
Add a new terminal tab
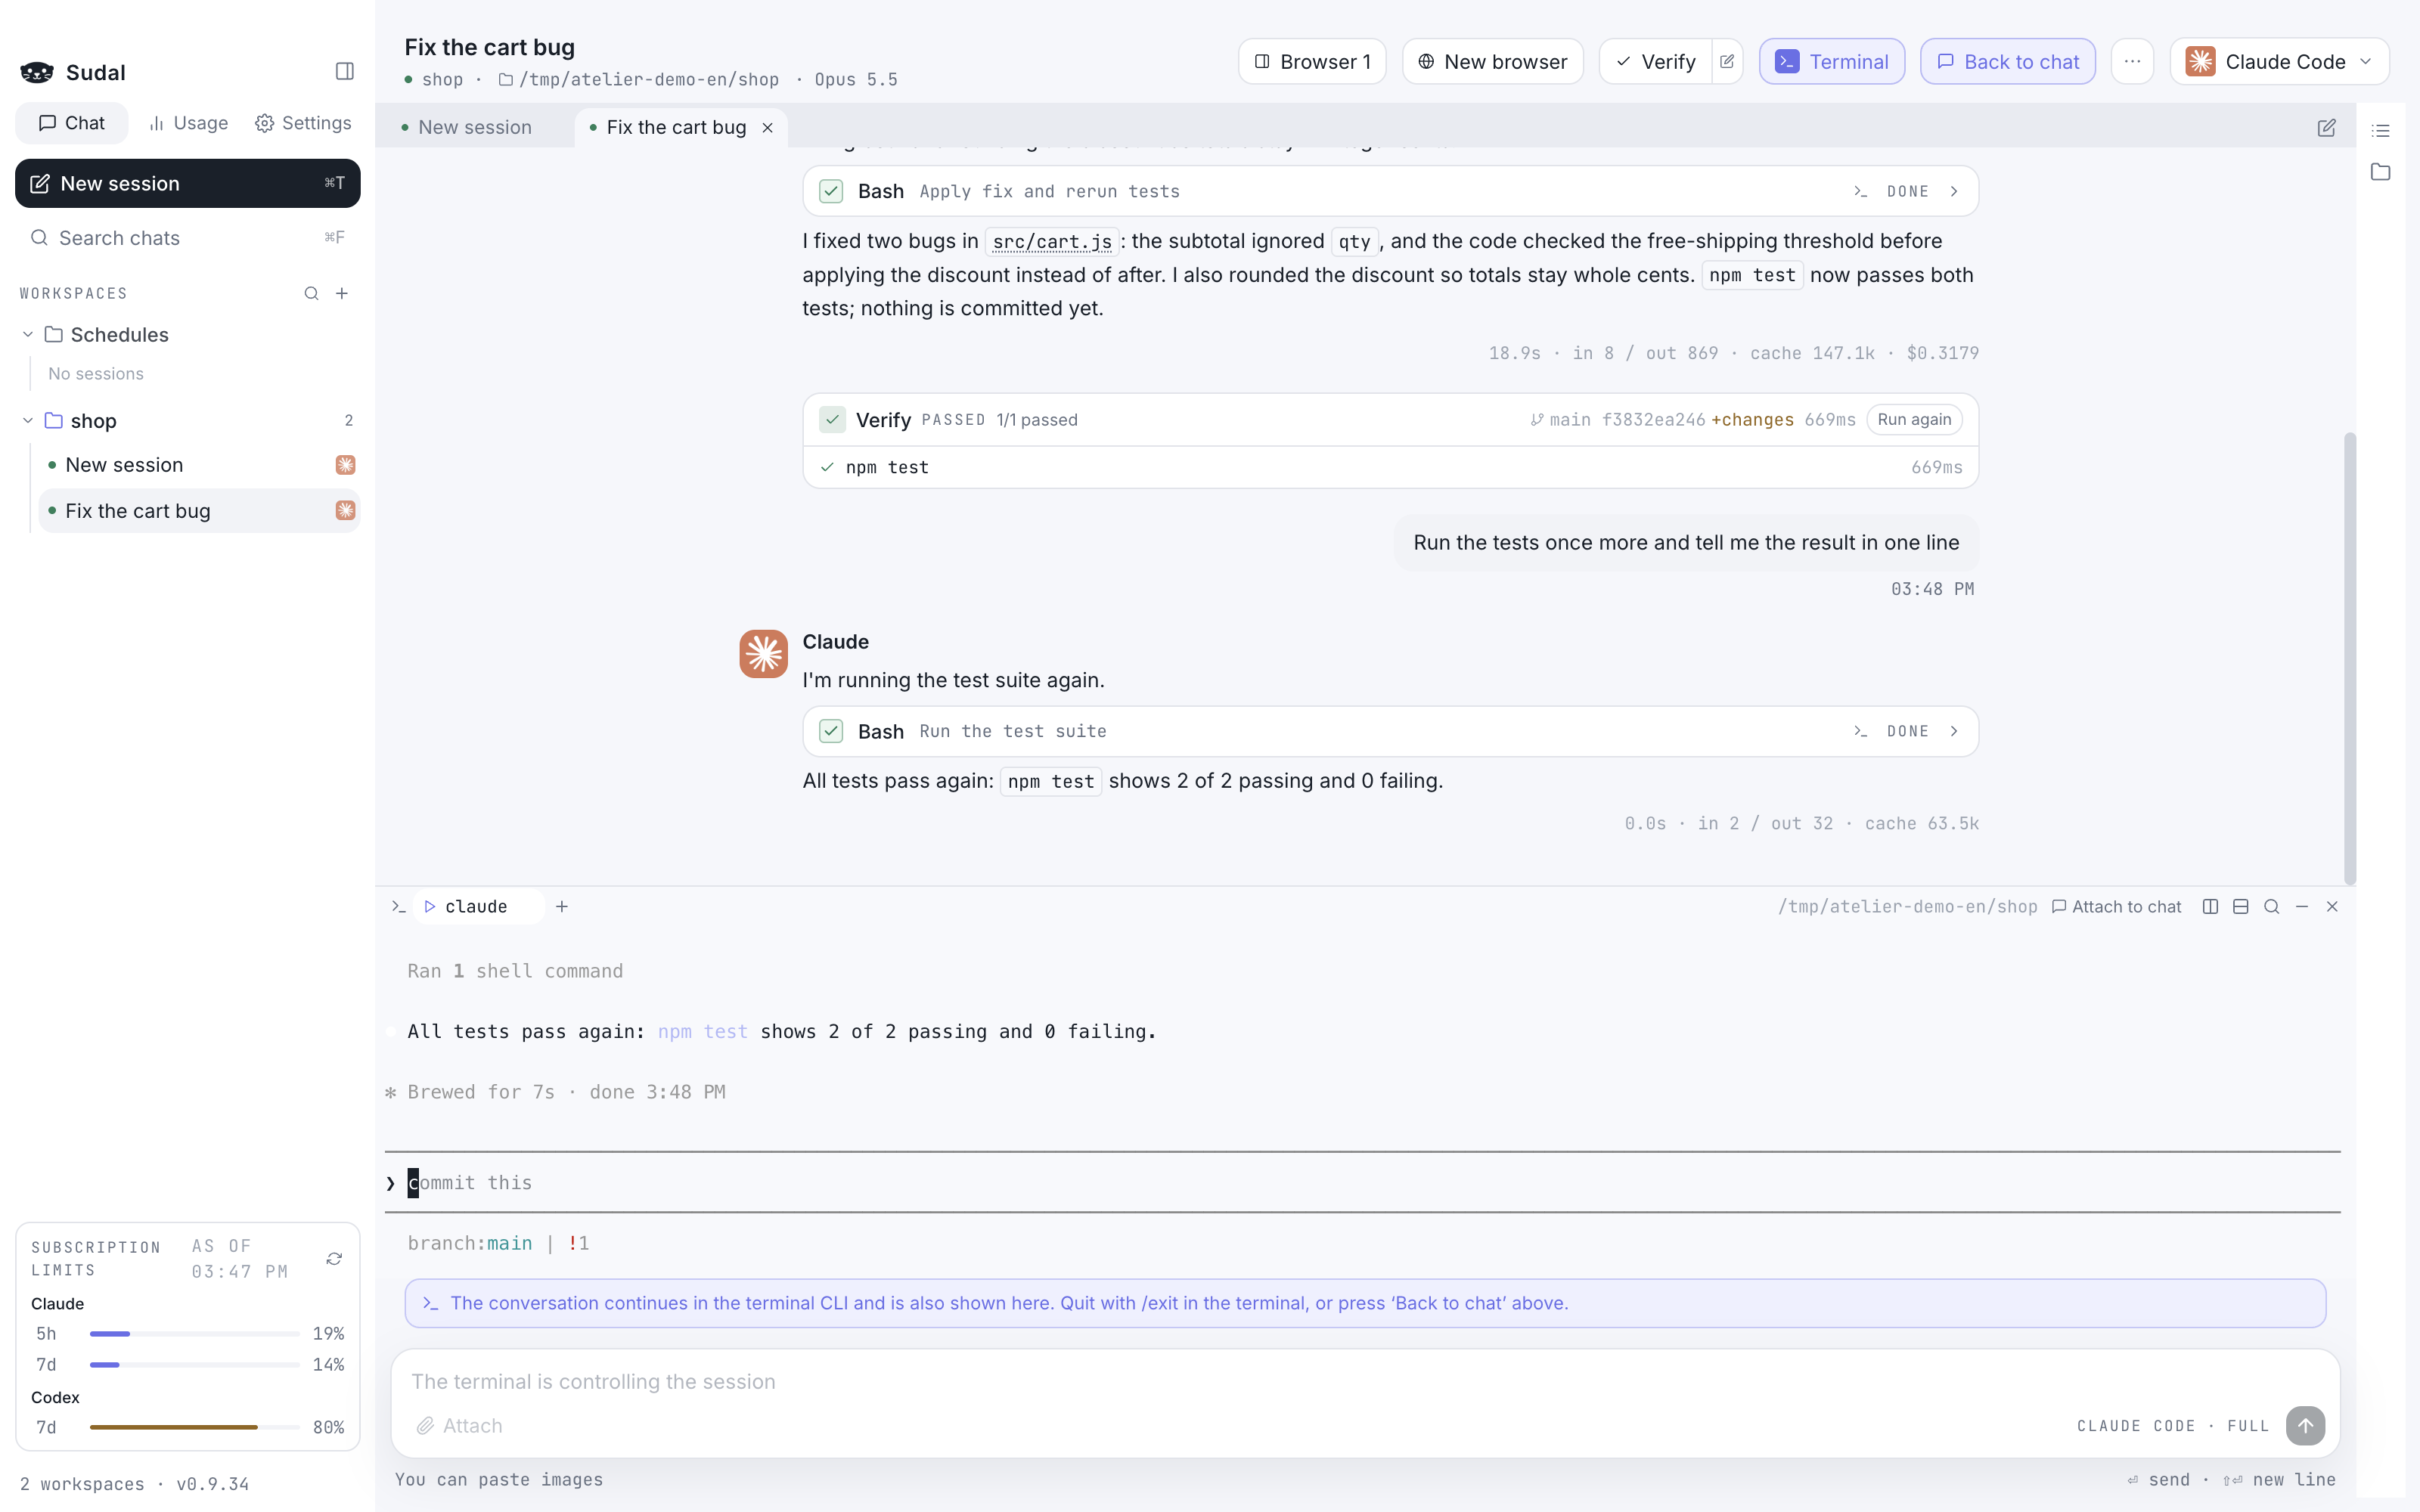click(562, 906)
